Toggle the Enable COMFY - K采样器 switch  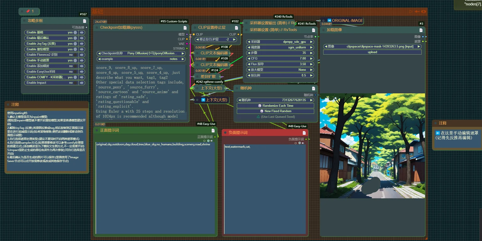[75, 77]
